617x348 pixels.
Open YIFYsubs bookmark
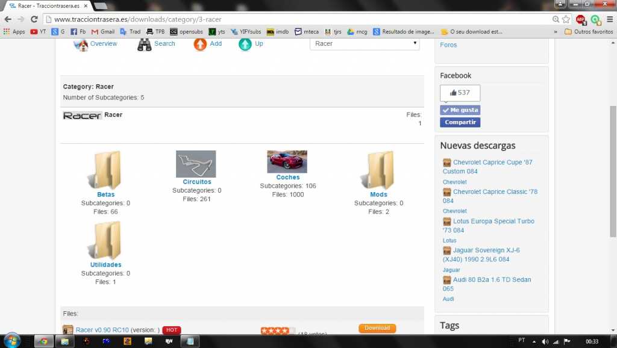point(246,31)
